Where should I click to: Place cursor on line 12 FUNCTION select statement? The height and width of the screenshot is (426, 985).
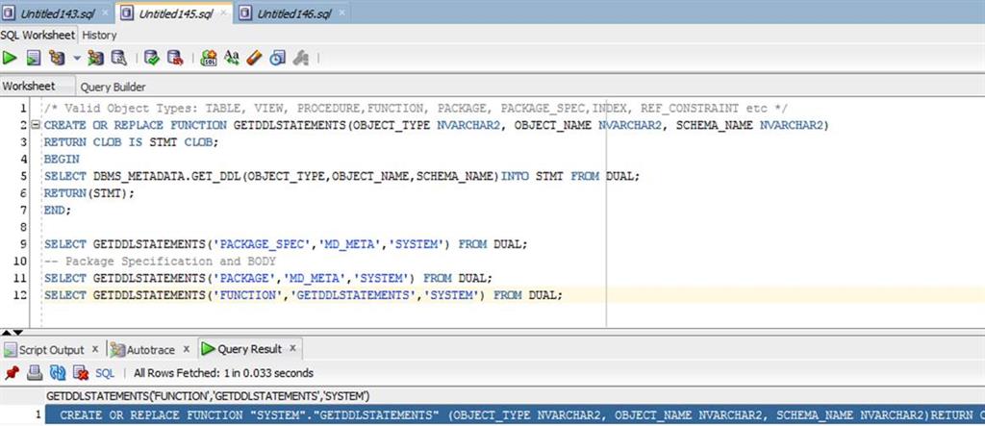[303, 294]
